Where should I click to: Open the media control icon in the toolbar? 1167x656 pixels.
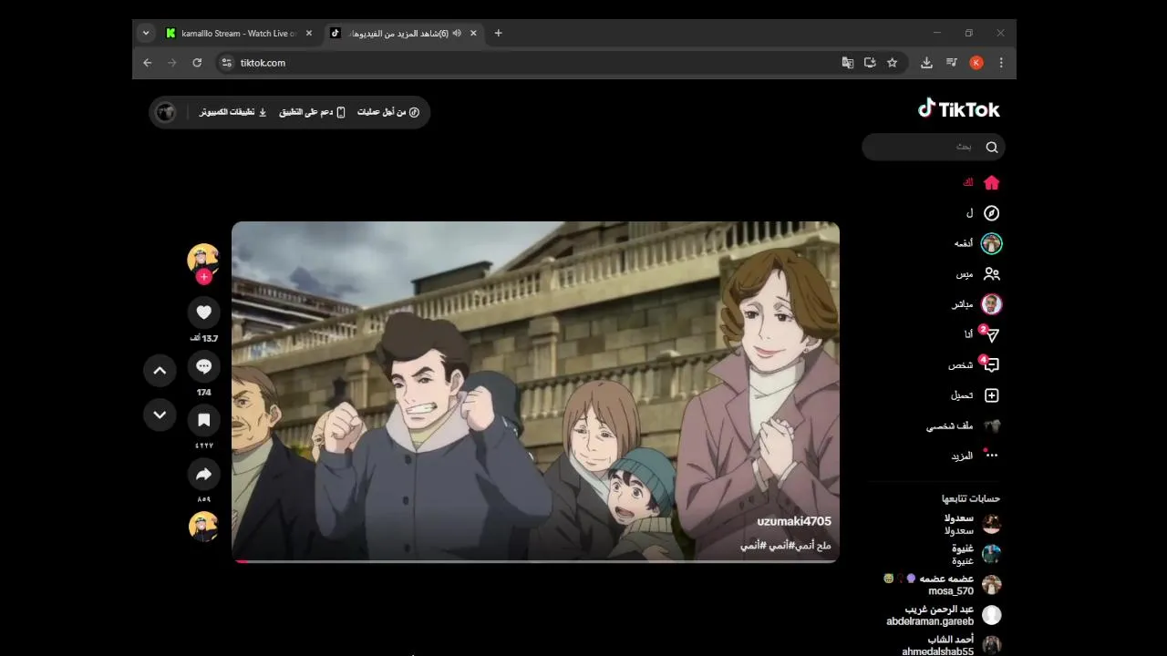point(951,63)
